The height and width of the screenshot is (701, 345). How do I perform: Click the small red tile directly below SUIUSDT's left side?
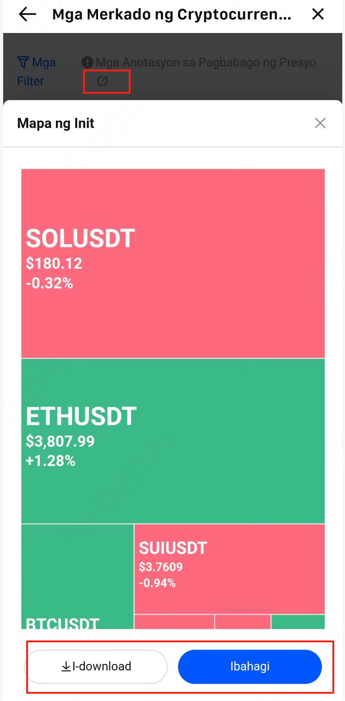174,622
